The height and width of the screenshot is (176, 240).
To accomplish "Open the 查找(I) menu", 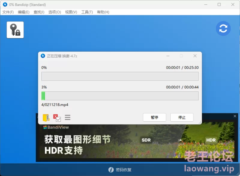I will tap(39, 12).
